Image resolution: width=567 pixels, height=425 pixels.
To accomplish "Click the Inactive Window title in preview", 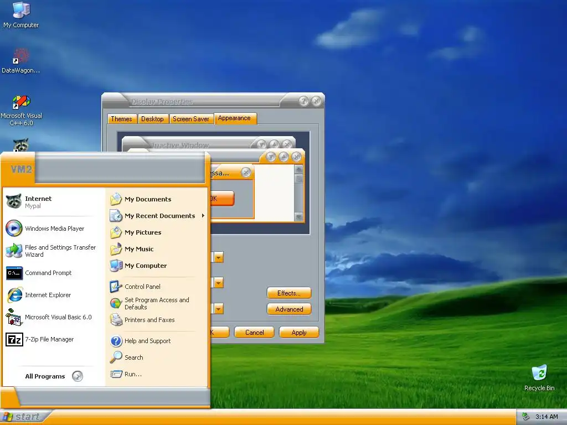I will (180, 146).
